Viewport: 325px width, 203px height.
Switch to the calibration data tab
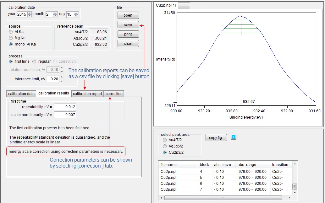click(21, 93)
